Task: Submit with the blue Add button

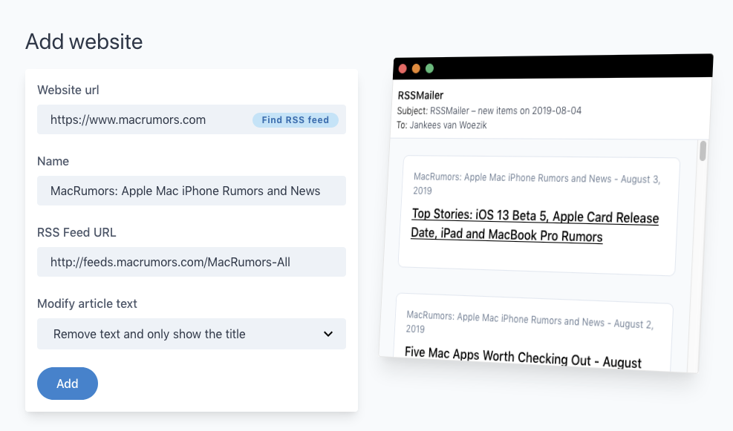Action: [x=68, y=384]
